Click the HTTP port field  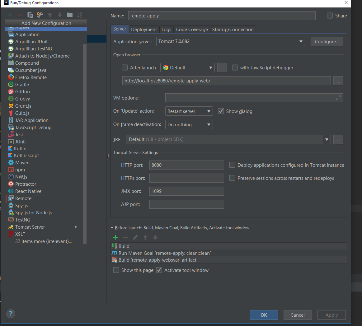186,165
